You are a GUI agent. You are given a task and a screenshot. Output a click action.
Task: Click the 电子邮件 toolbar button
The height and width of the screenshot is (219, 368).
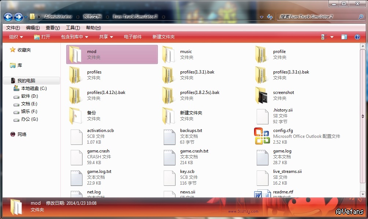tap(133, 37)
